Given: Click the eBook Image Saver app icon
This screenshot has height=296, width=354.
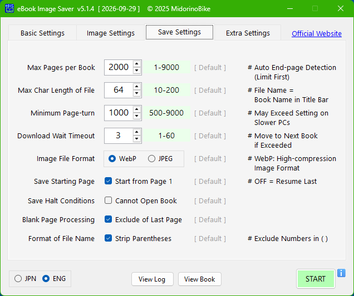Looking at the screenshot, I should coord(9,8).
